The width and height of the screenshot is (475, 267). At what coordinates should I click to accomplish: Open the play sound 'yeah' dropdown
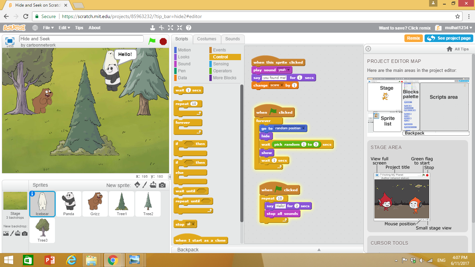click(x=284, y=70)
